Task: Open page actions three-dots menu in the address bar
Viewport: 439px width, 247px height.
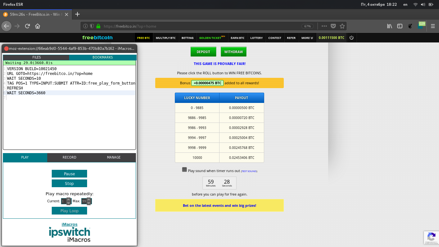Action: (x=324, y=26)
